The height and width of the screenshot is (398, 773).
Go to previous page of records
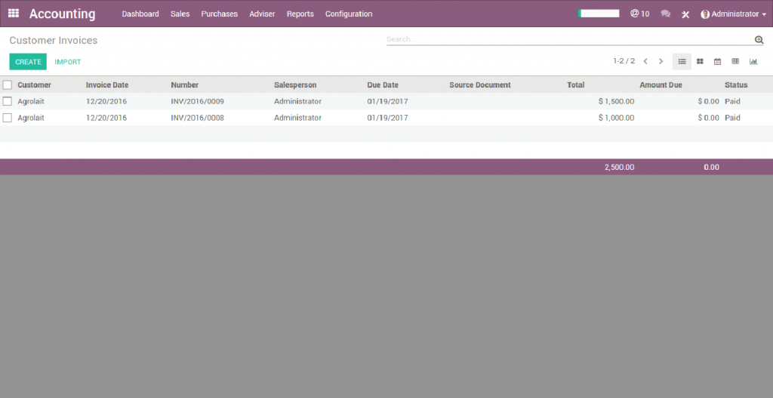coord(645,62)
